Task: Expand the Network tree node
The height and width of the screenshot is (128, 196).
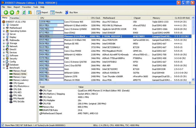Action: coord(4,46)
